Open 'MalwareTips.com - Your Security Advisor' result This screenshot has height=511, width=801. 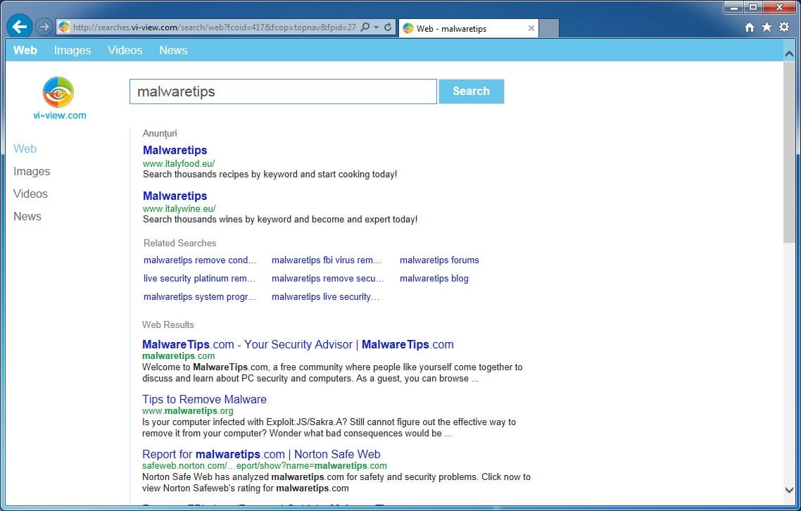point(298,344)
